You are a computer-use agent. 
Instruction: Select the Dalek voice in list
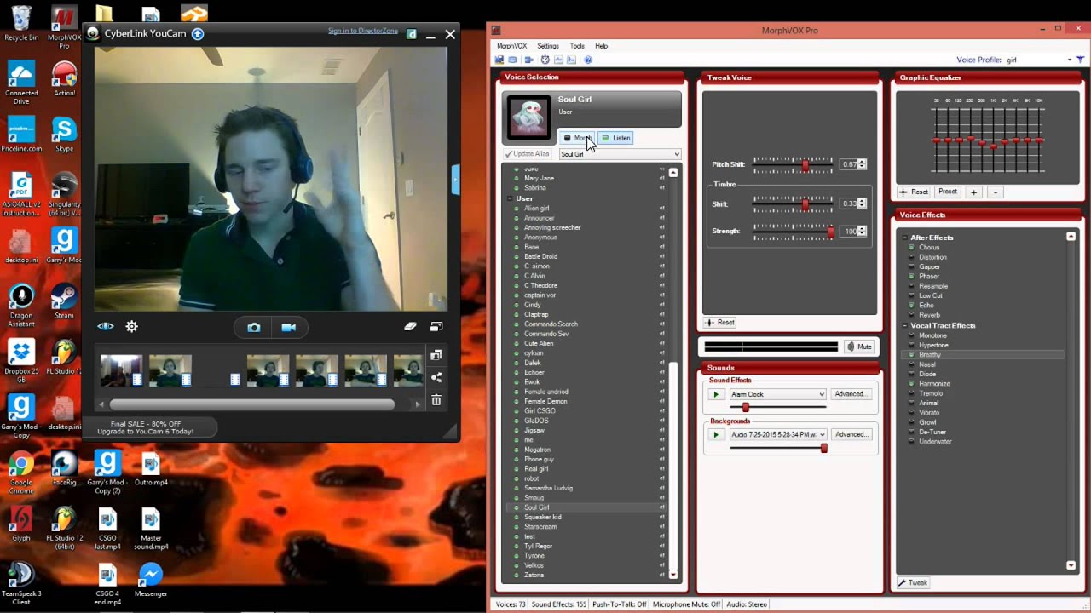click(x=533, y=363)
